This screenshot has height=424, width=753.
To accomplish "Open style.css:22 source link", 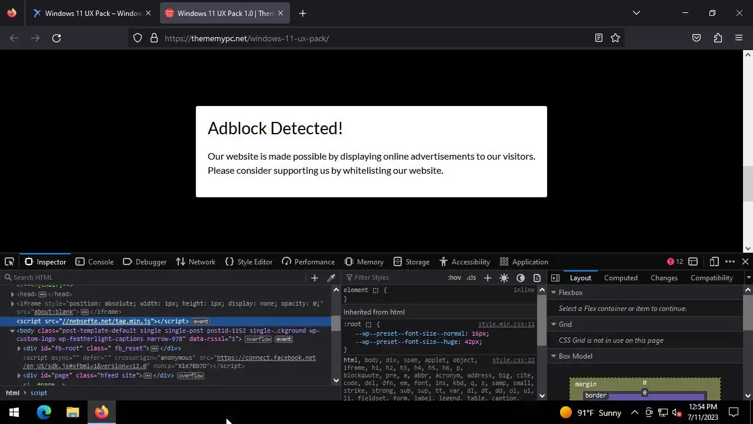I will pos(513,360).
